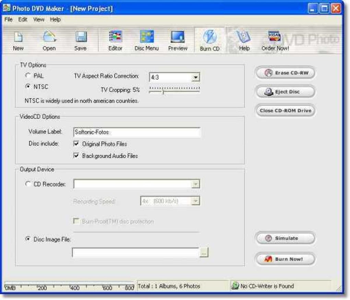350x300 pixels.
Task: Click the Burn Now! button
Action: pos(285,259)
